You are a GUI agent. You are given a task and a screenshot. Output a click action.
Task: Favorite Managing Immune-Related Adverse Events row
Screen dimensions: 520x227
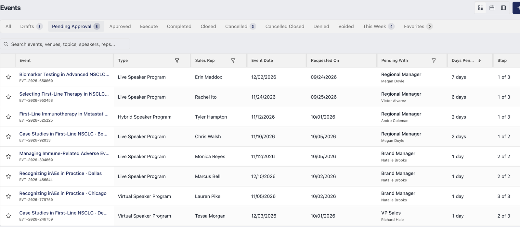(x=8, y=156)
